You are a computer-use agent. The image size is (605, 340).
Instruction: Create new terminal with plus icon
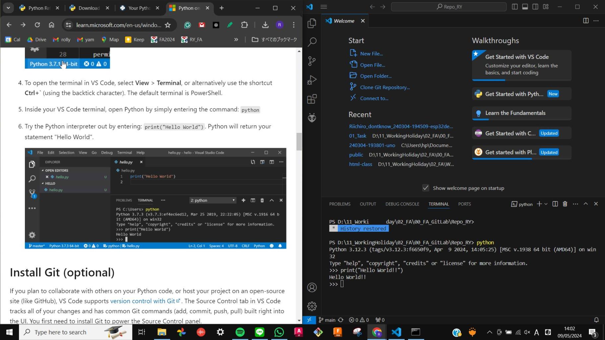coord(539,204)
